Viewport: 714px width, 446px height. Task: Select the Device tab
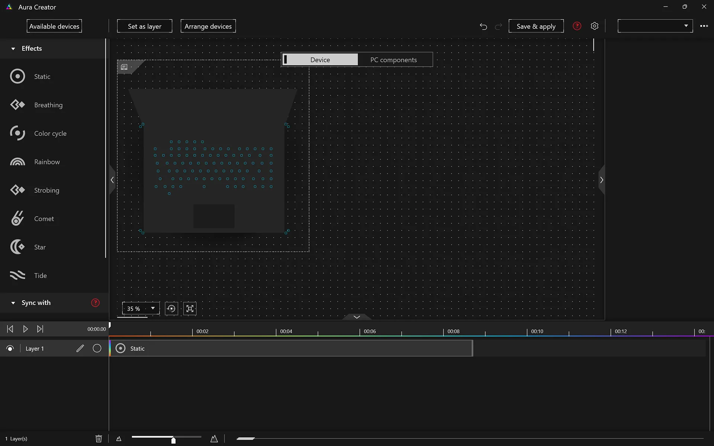click(x=320, y=60)
